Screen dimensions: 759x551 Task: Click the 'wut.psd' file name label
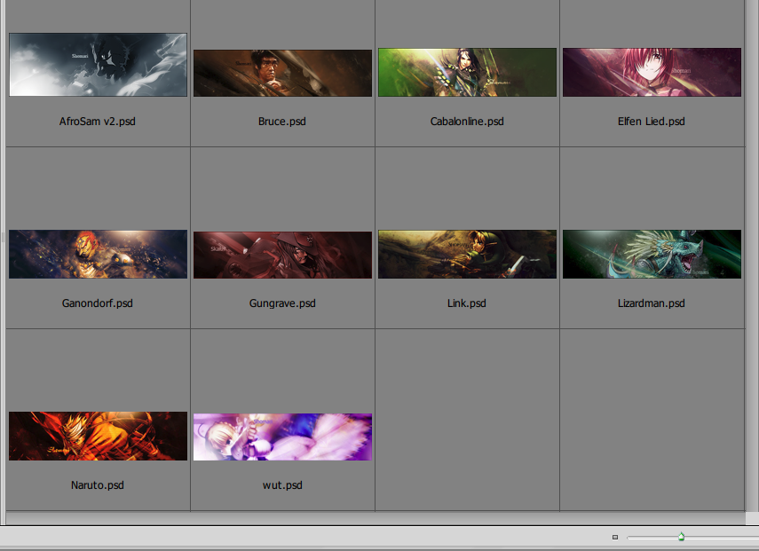[x=282, y=485]
